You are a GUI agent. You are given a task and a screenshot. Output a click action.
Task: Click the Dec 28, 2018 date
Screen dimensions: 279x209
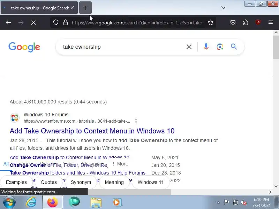coord(166,173)
